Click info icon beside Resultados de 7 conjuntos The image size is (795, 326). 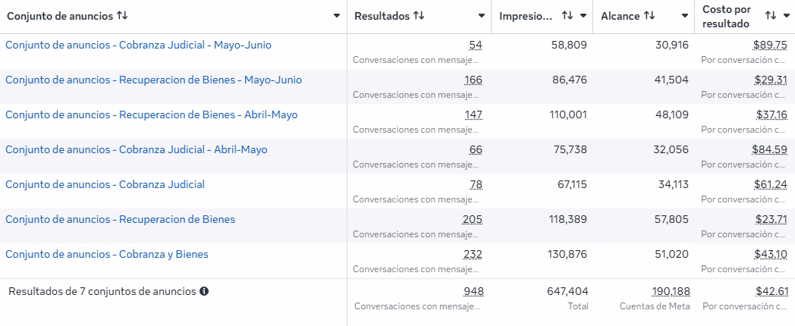pyautogui.click(x=204, y=292)
